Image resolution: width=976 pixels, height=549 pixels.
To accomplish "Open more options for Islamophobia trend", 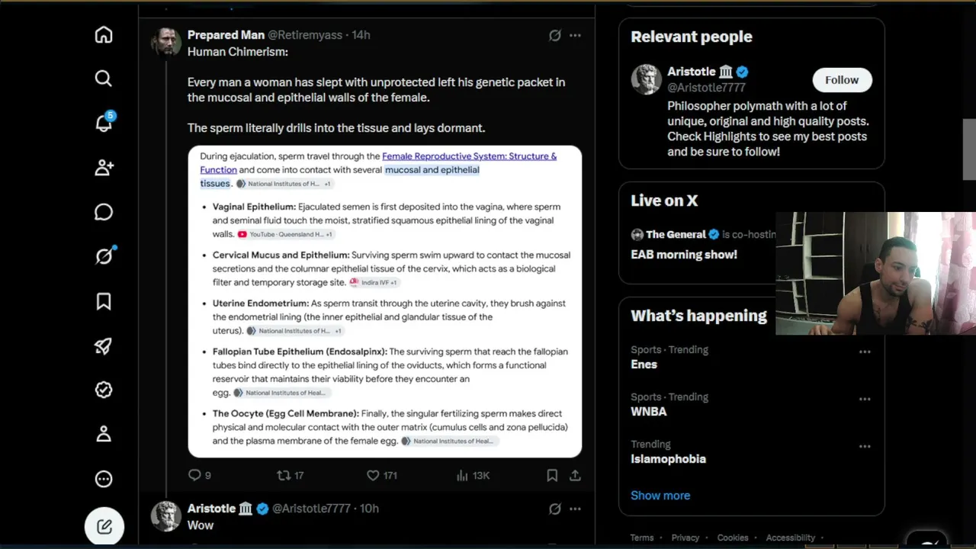I will tap(865, 446).
